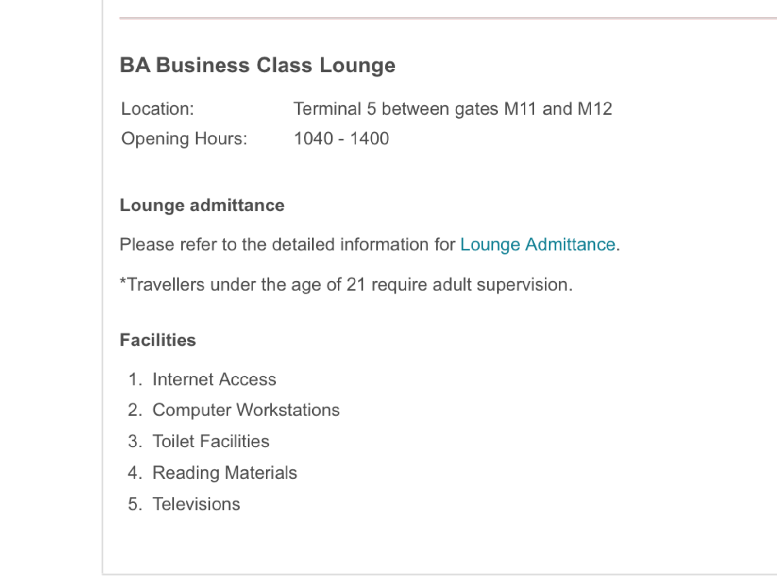
Task: Select the Televisions list item
Action: [x=196, y=504]
